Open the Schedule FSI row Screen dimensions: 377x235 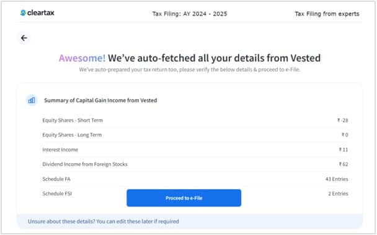coord(195,194)
